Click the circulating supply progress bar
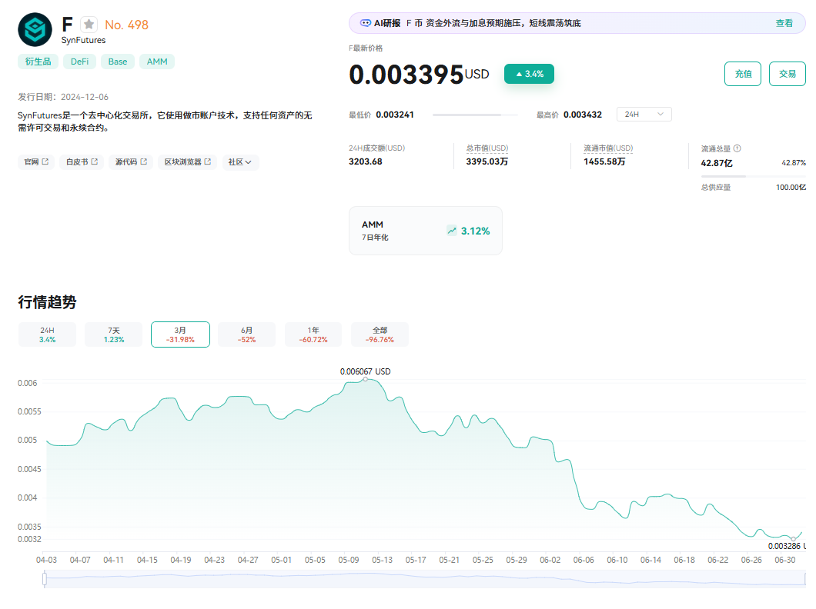Viewport: 816px width, 609px height. pos(753,177)
